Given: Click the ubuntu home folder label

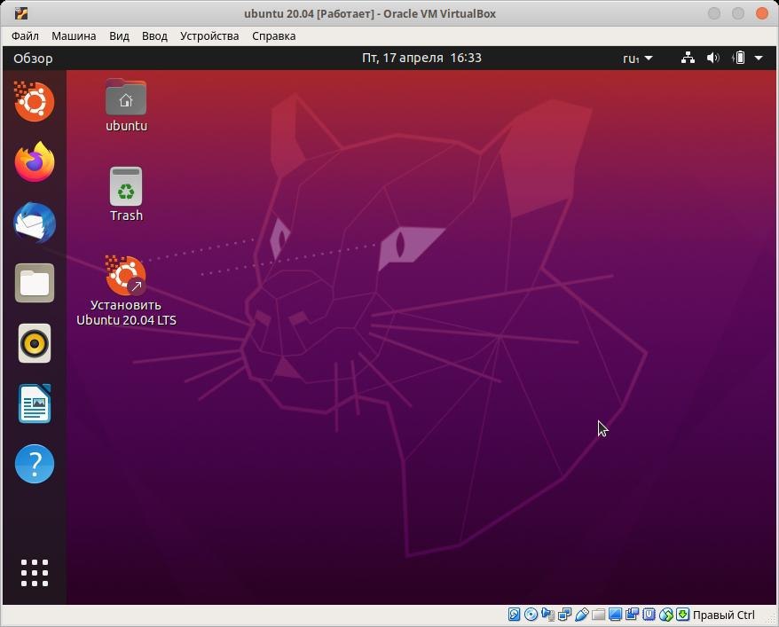Looking at the screenshot, I should [126, 126].
